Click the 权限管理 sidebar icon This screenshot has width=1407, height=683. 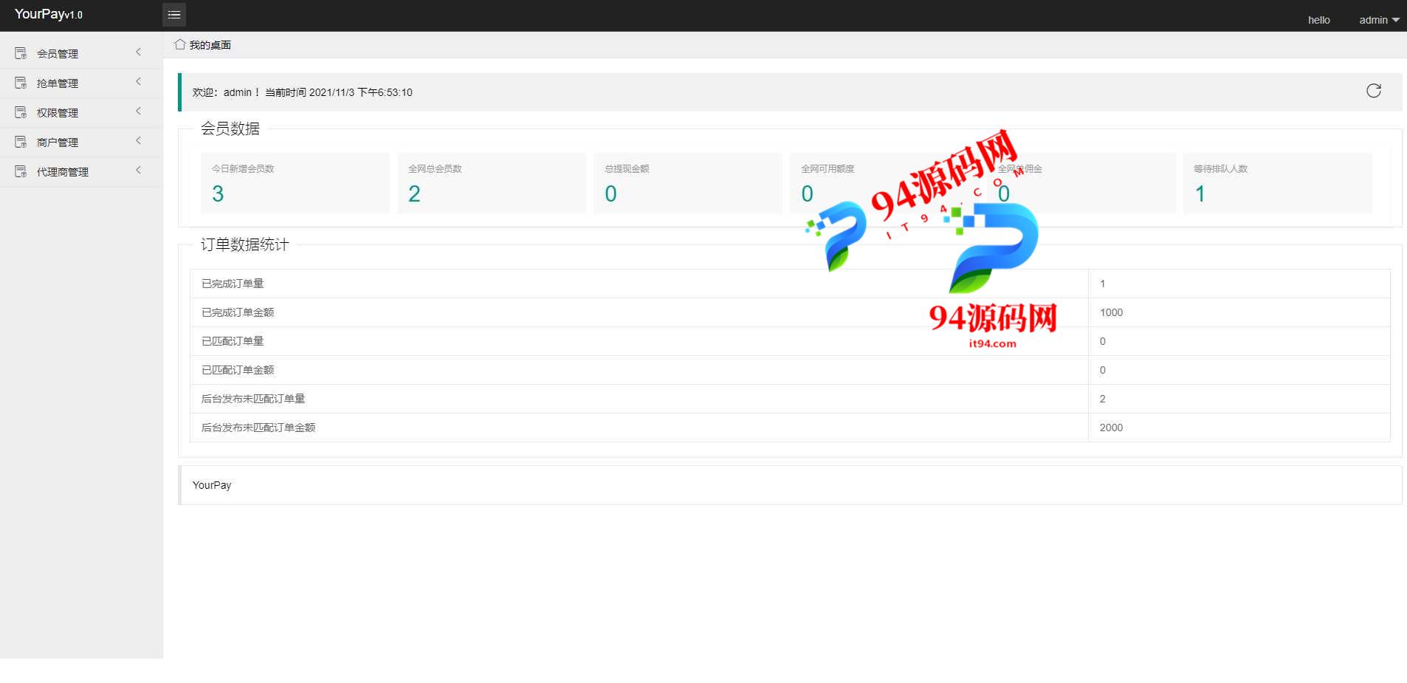(x=21, y=112)
